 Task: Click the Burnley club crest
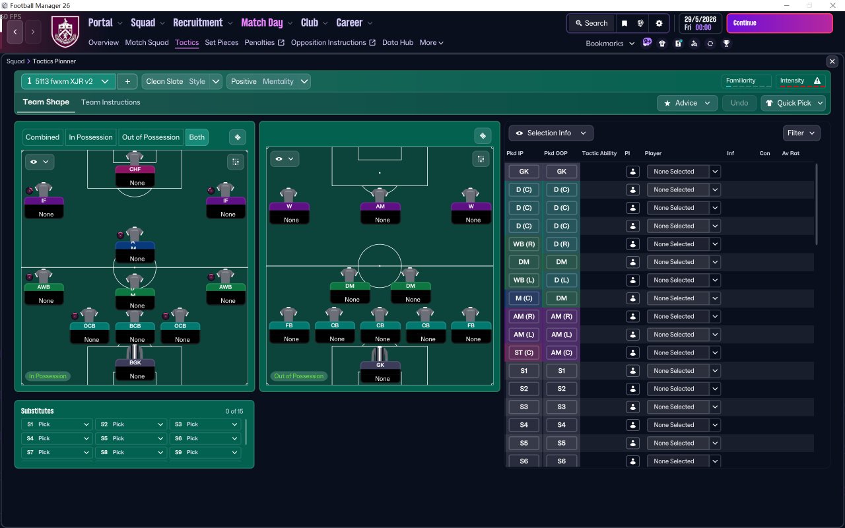[65, 31]
